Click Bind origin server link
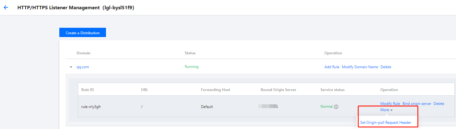Screen dimensions: 456x129 pyautogui.click(x=417, y=104)
